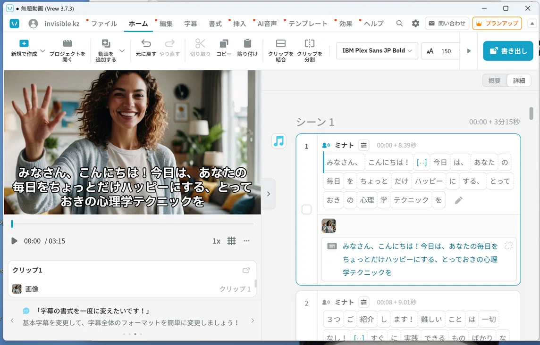Open settings gear icon
The width and height of the screenshot is (540, 345).
click(416, 24)
